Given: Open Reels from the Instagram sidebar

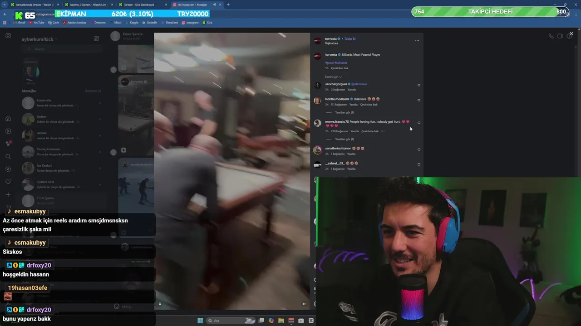Looking at the screenshot, I should (8, 131).
